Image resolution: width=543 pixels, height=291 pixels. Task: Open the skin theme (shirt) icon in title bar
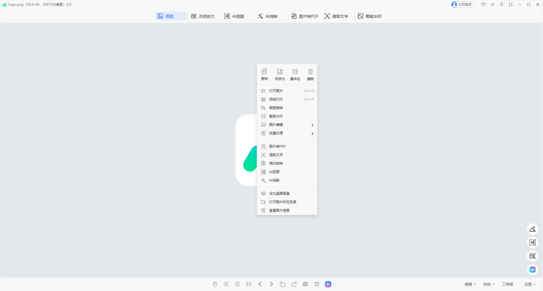tap(483, 4)
